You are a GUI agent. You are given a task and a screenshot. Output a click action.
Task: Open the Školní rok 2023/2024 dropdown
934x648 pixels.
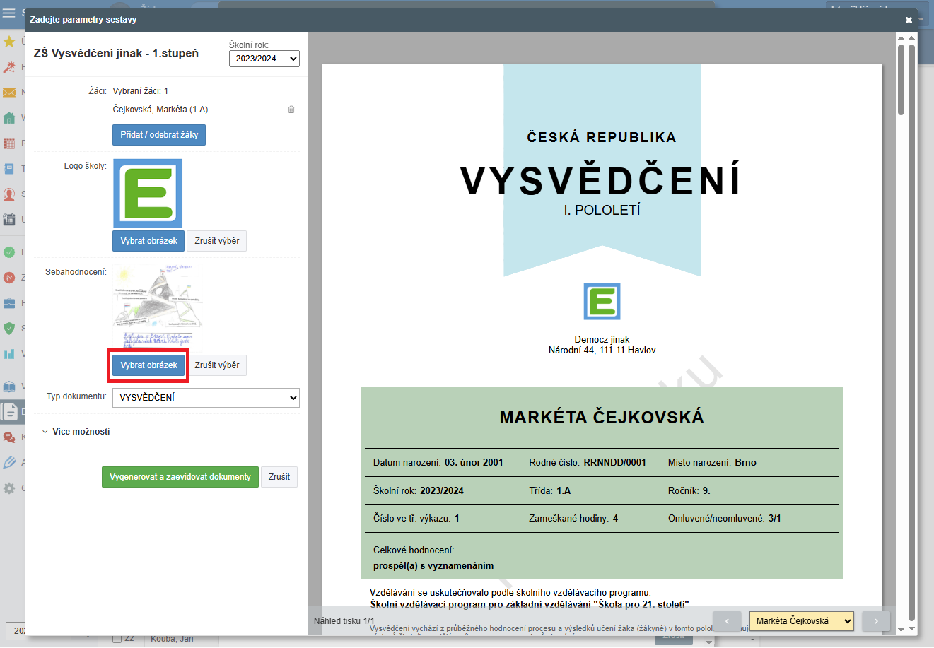(264, 59)
